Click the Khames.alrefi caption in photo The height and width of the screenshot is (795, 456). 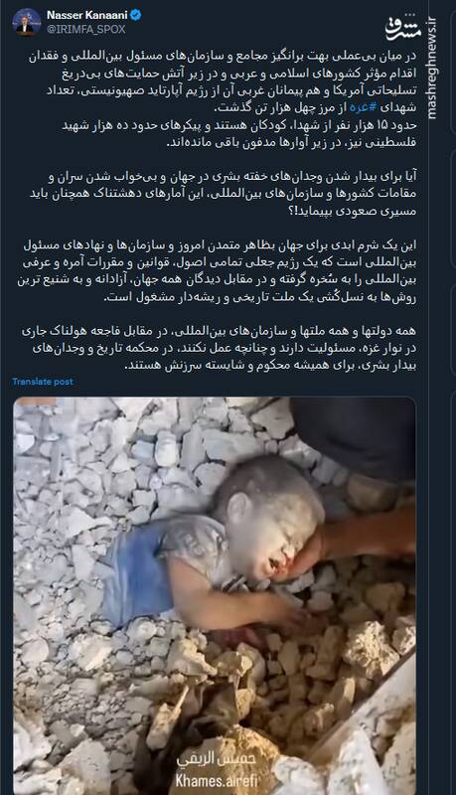pos(216,780)
